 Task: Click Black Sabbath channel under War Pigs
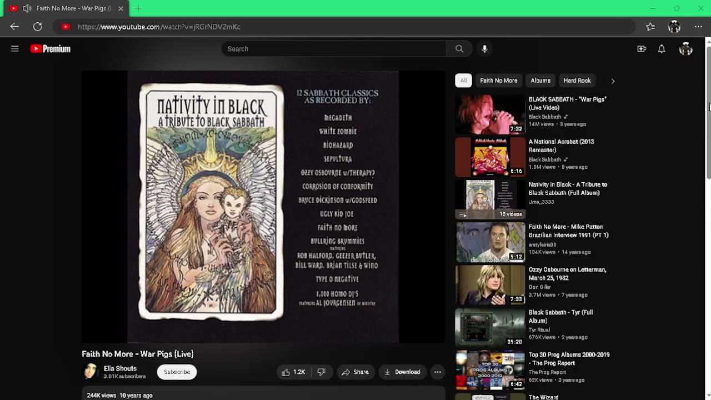(545, 117)
